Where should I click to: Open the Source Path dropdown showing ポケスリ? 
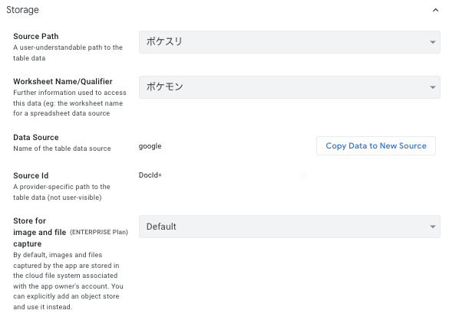[289, 42]
